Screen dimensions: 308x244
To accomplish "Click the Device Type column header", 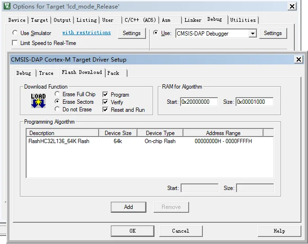I will click(x=160, y=133).
